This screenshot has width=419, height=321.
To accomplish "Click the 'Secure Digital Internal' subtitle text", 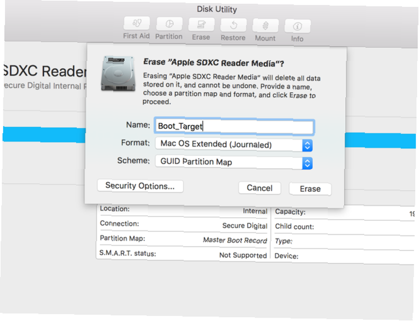I will (x=45, y=86).
